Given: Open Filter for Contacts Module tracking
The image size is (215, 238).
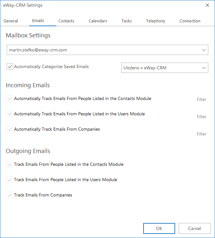Looking at the screenshot, I should click(x=202, y=100).
